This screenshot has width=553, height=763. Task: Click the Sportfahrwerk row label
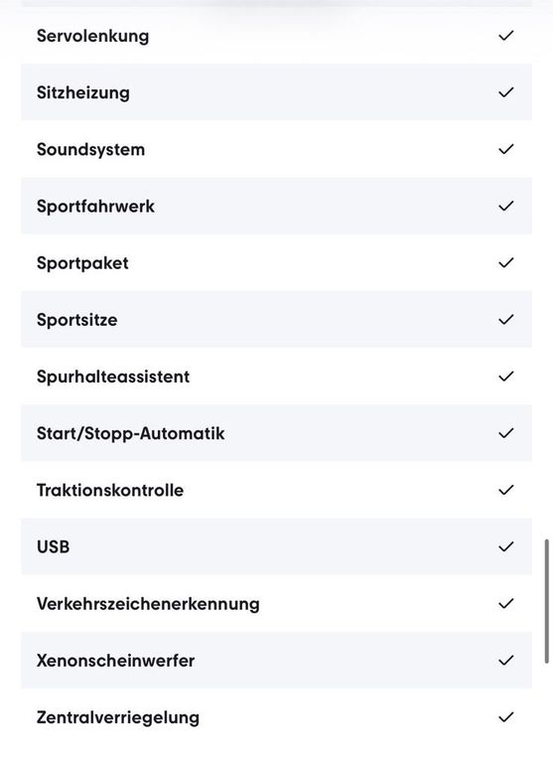click(x=96, y=207)
